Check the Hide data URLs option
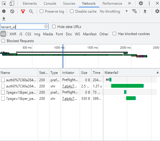The height and width of the screenshot is (141, 160). pos(54,27)
